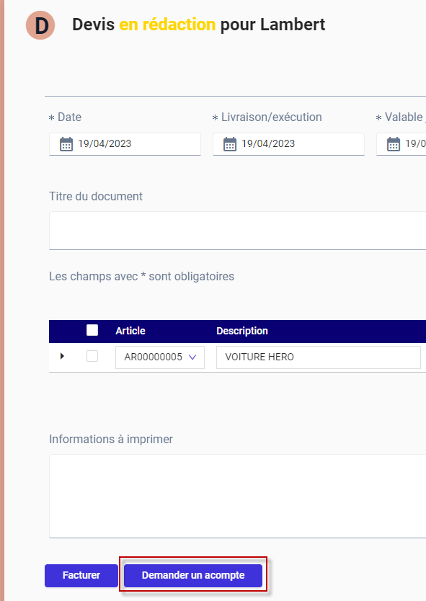426x601 pixels.
Task: Click the Valable date input
Action: tap(401, 144)
